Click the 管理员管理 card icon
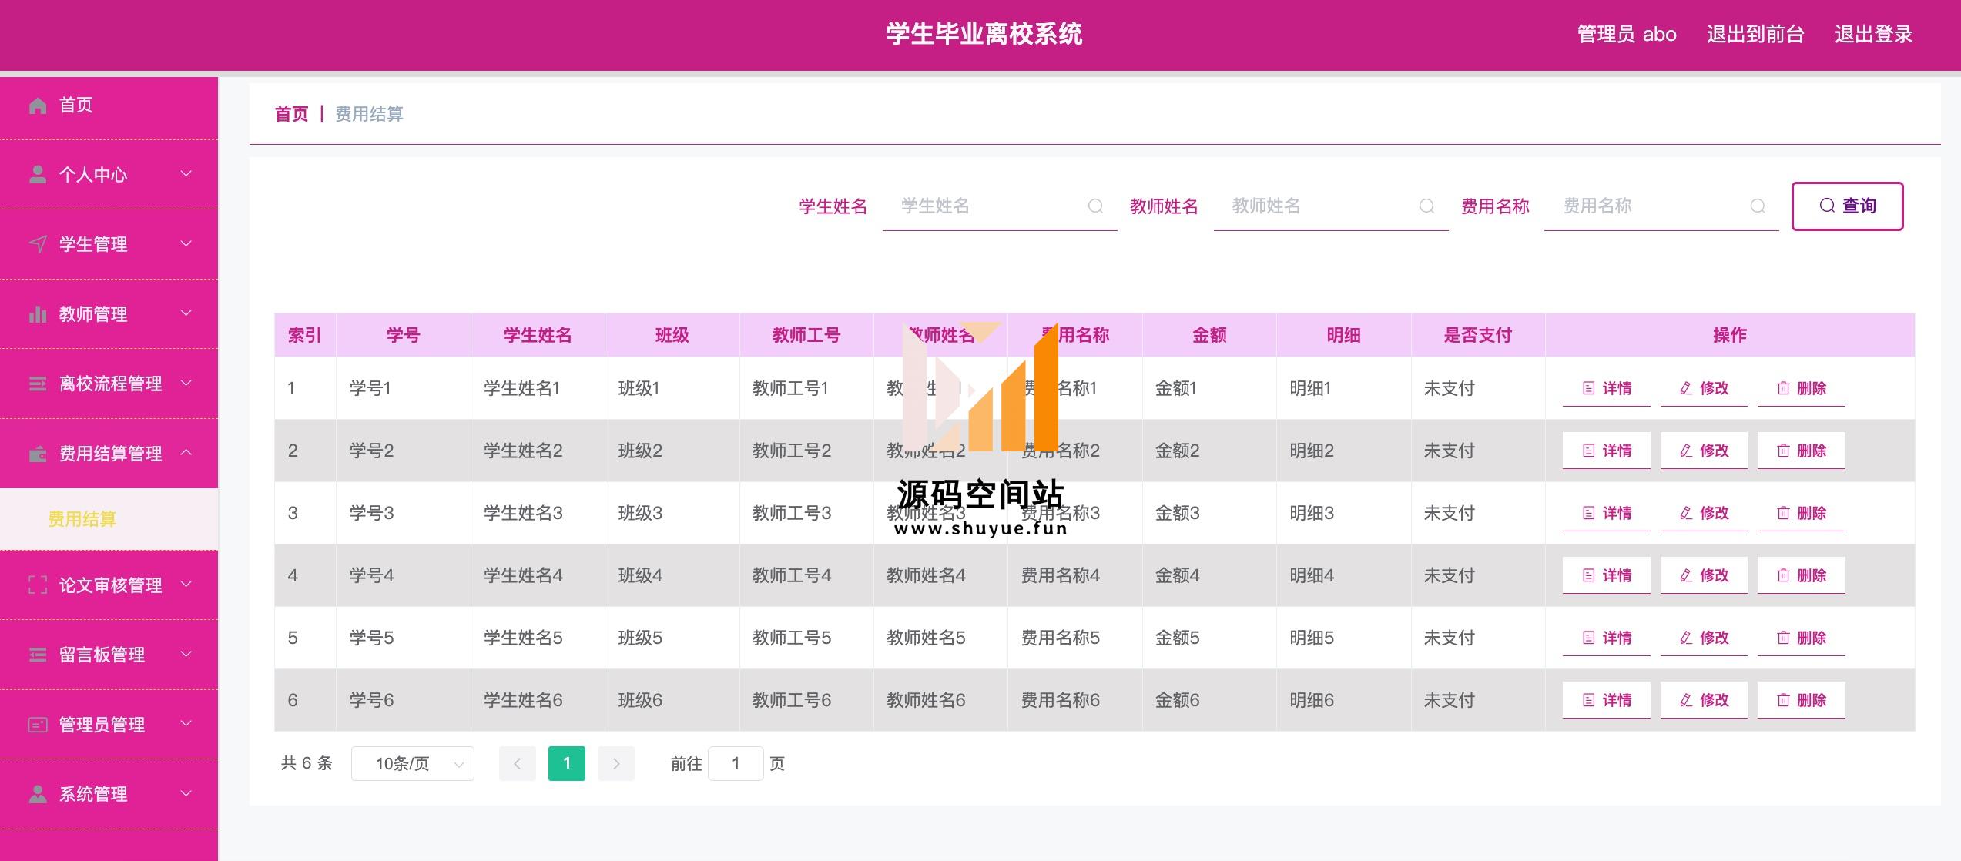 (x=38, y=725)
